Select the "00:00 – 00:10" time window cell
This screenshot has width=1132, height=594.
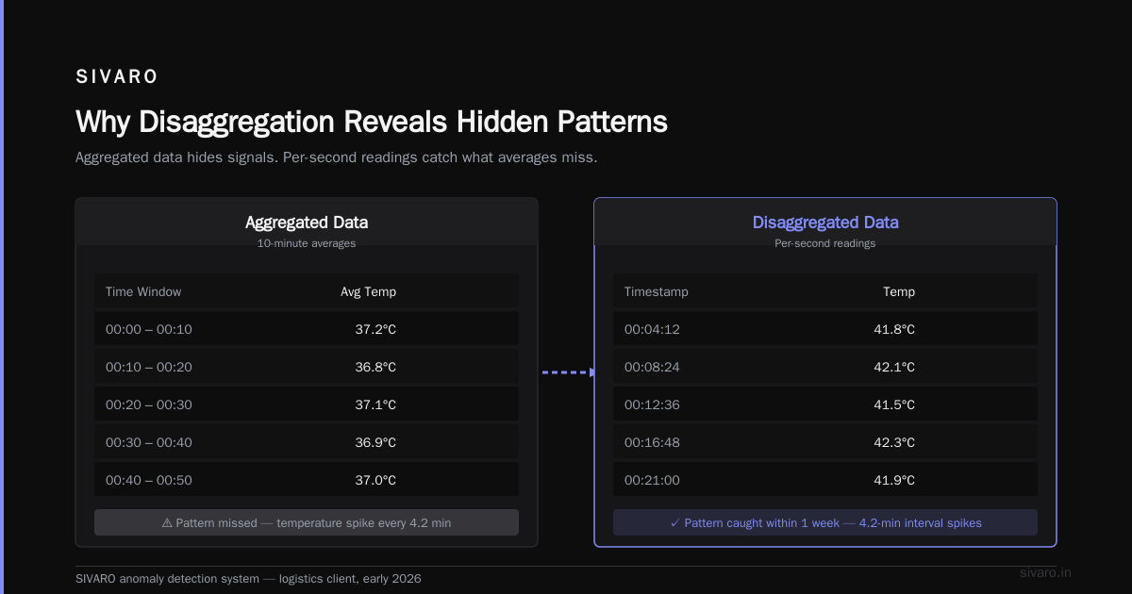(x=149, y=329)
